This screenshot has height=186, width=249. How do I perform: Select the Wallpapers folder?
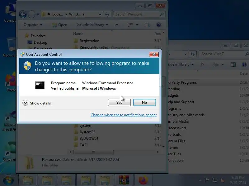[x=176, y=161]
